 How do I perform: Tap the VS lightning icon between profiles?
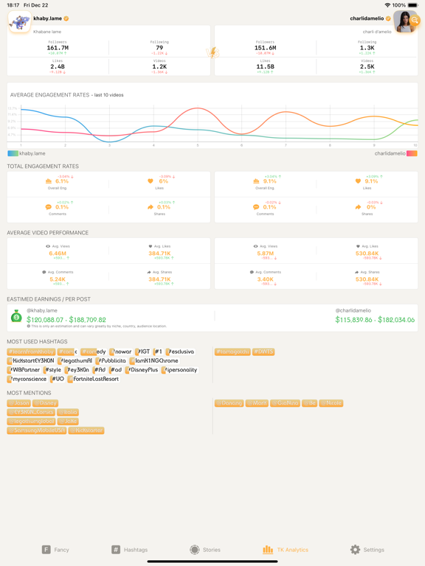[x=212, y=53]
